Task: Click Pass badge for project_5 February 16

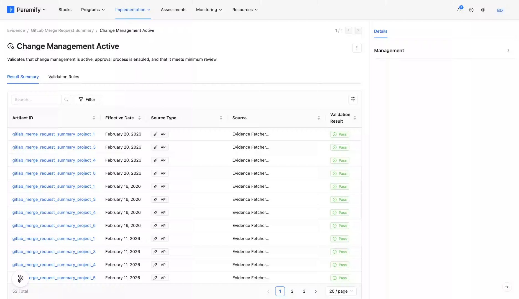Action: 339,226
